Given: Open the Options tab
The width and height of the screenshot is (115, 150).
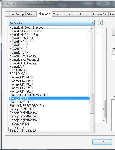Looking at the screenshot, I should pyautogui.click(x=69, y=14).
